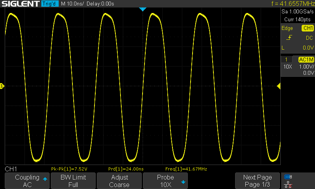Click the Sa 1.00GSa/s sample rate
The image size is (315, 189).
(x=298, y=11)
